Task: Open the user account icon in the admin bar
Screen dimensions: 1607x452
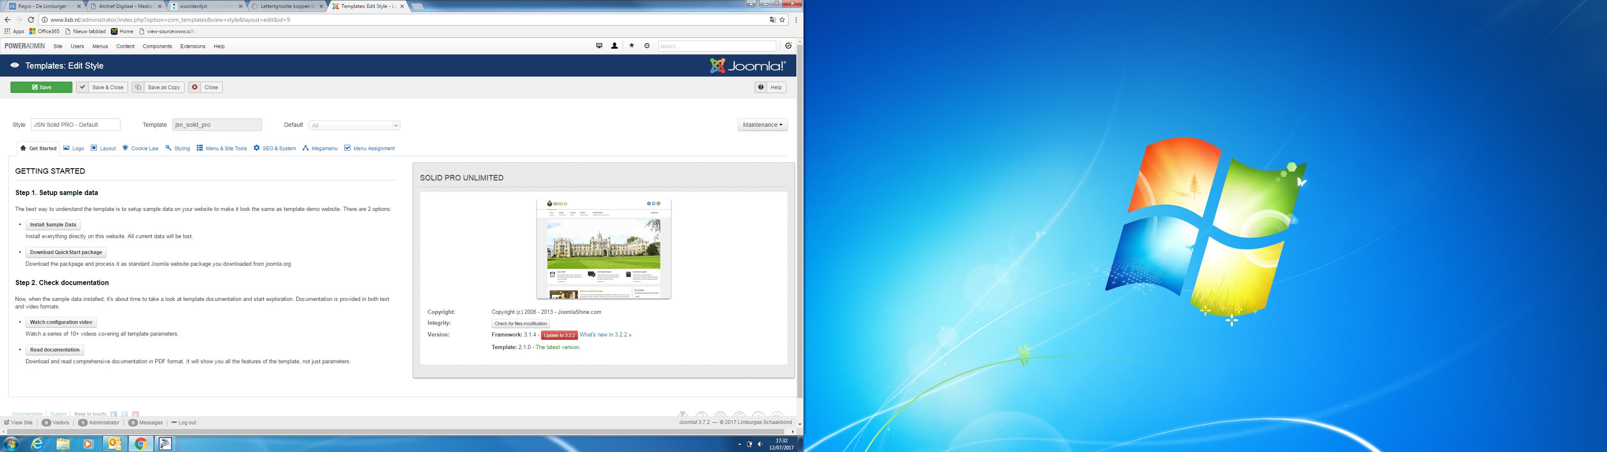Action: point(614,46)
